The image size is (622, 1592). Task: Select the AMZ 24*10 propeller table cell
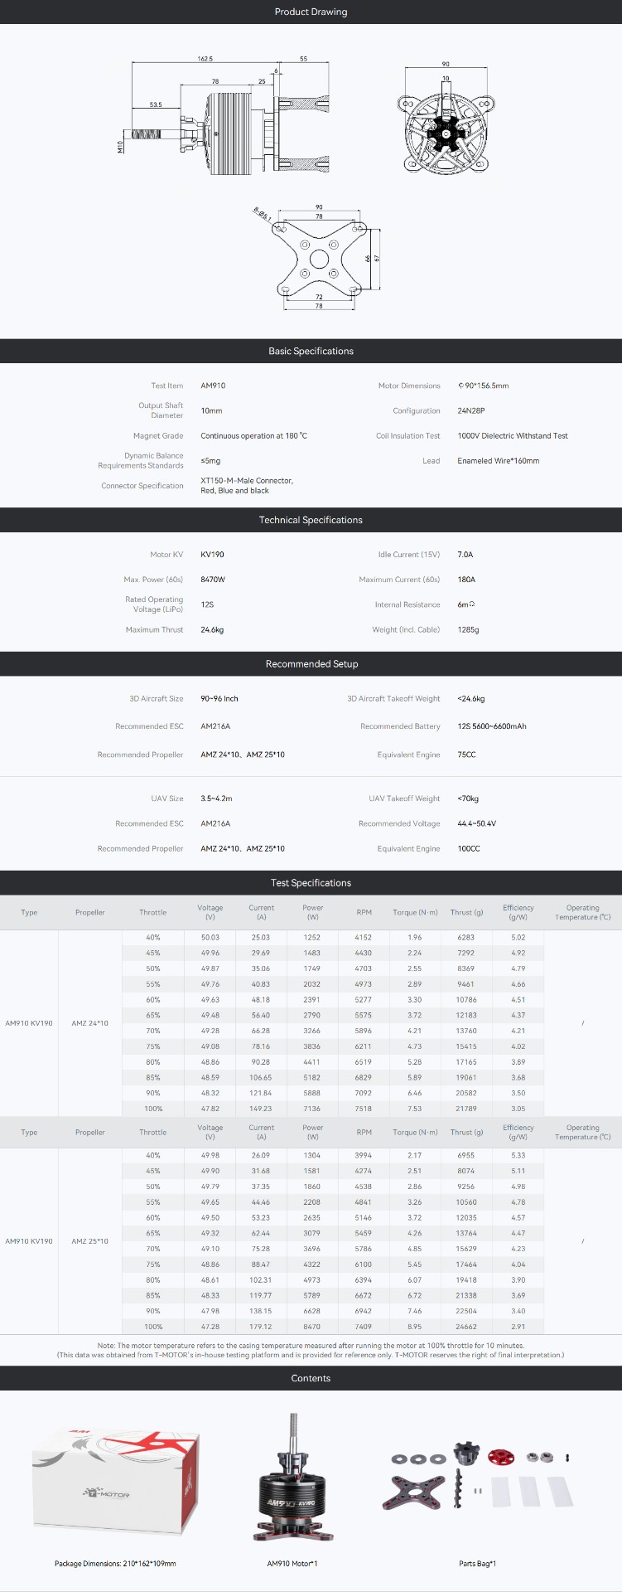tap(89, 1023)
